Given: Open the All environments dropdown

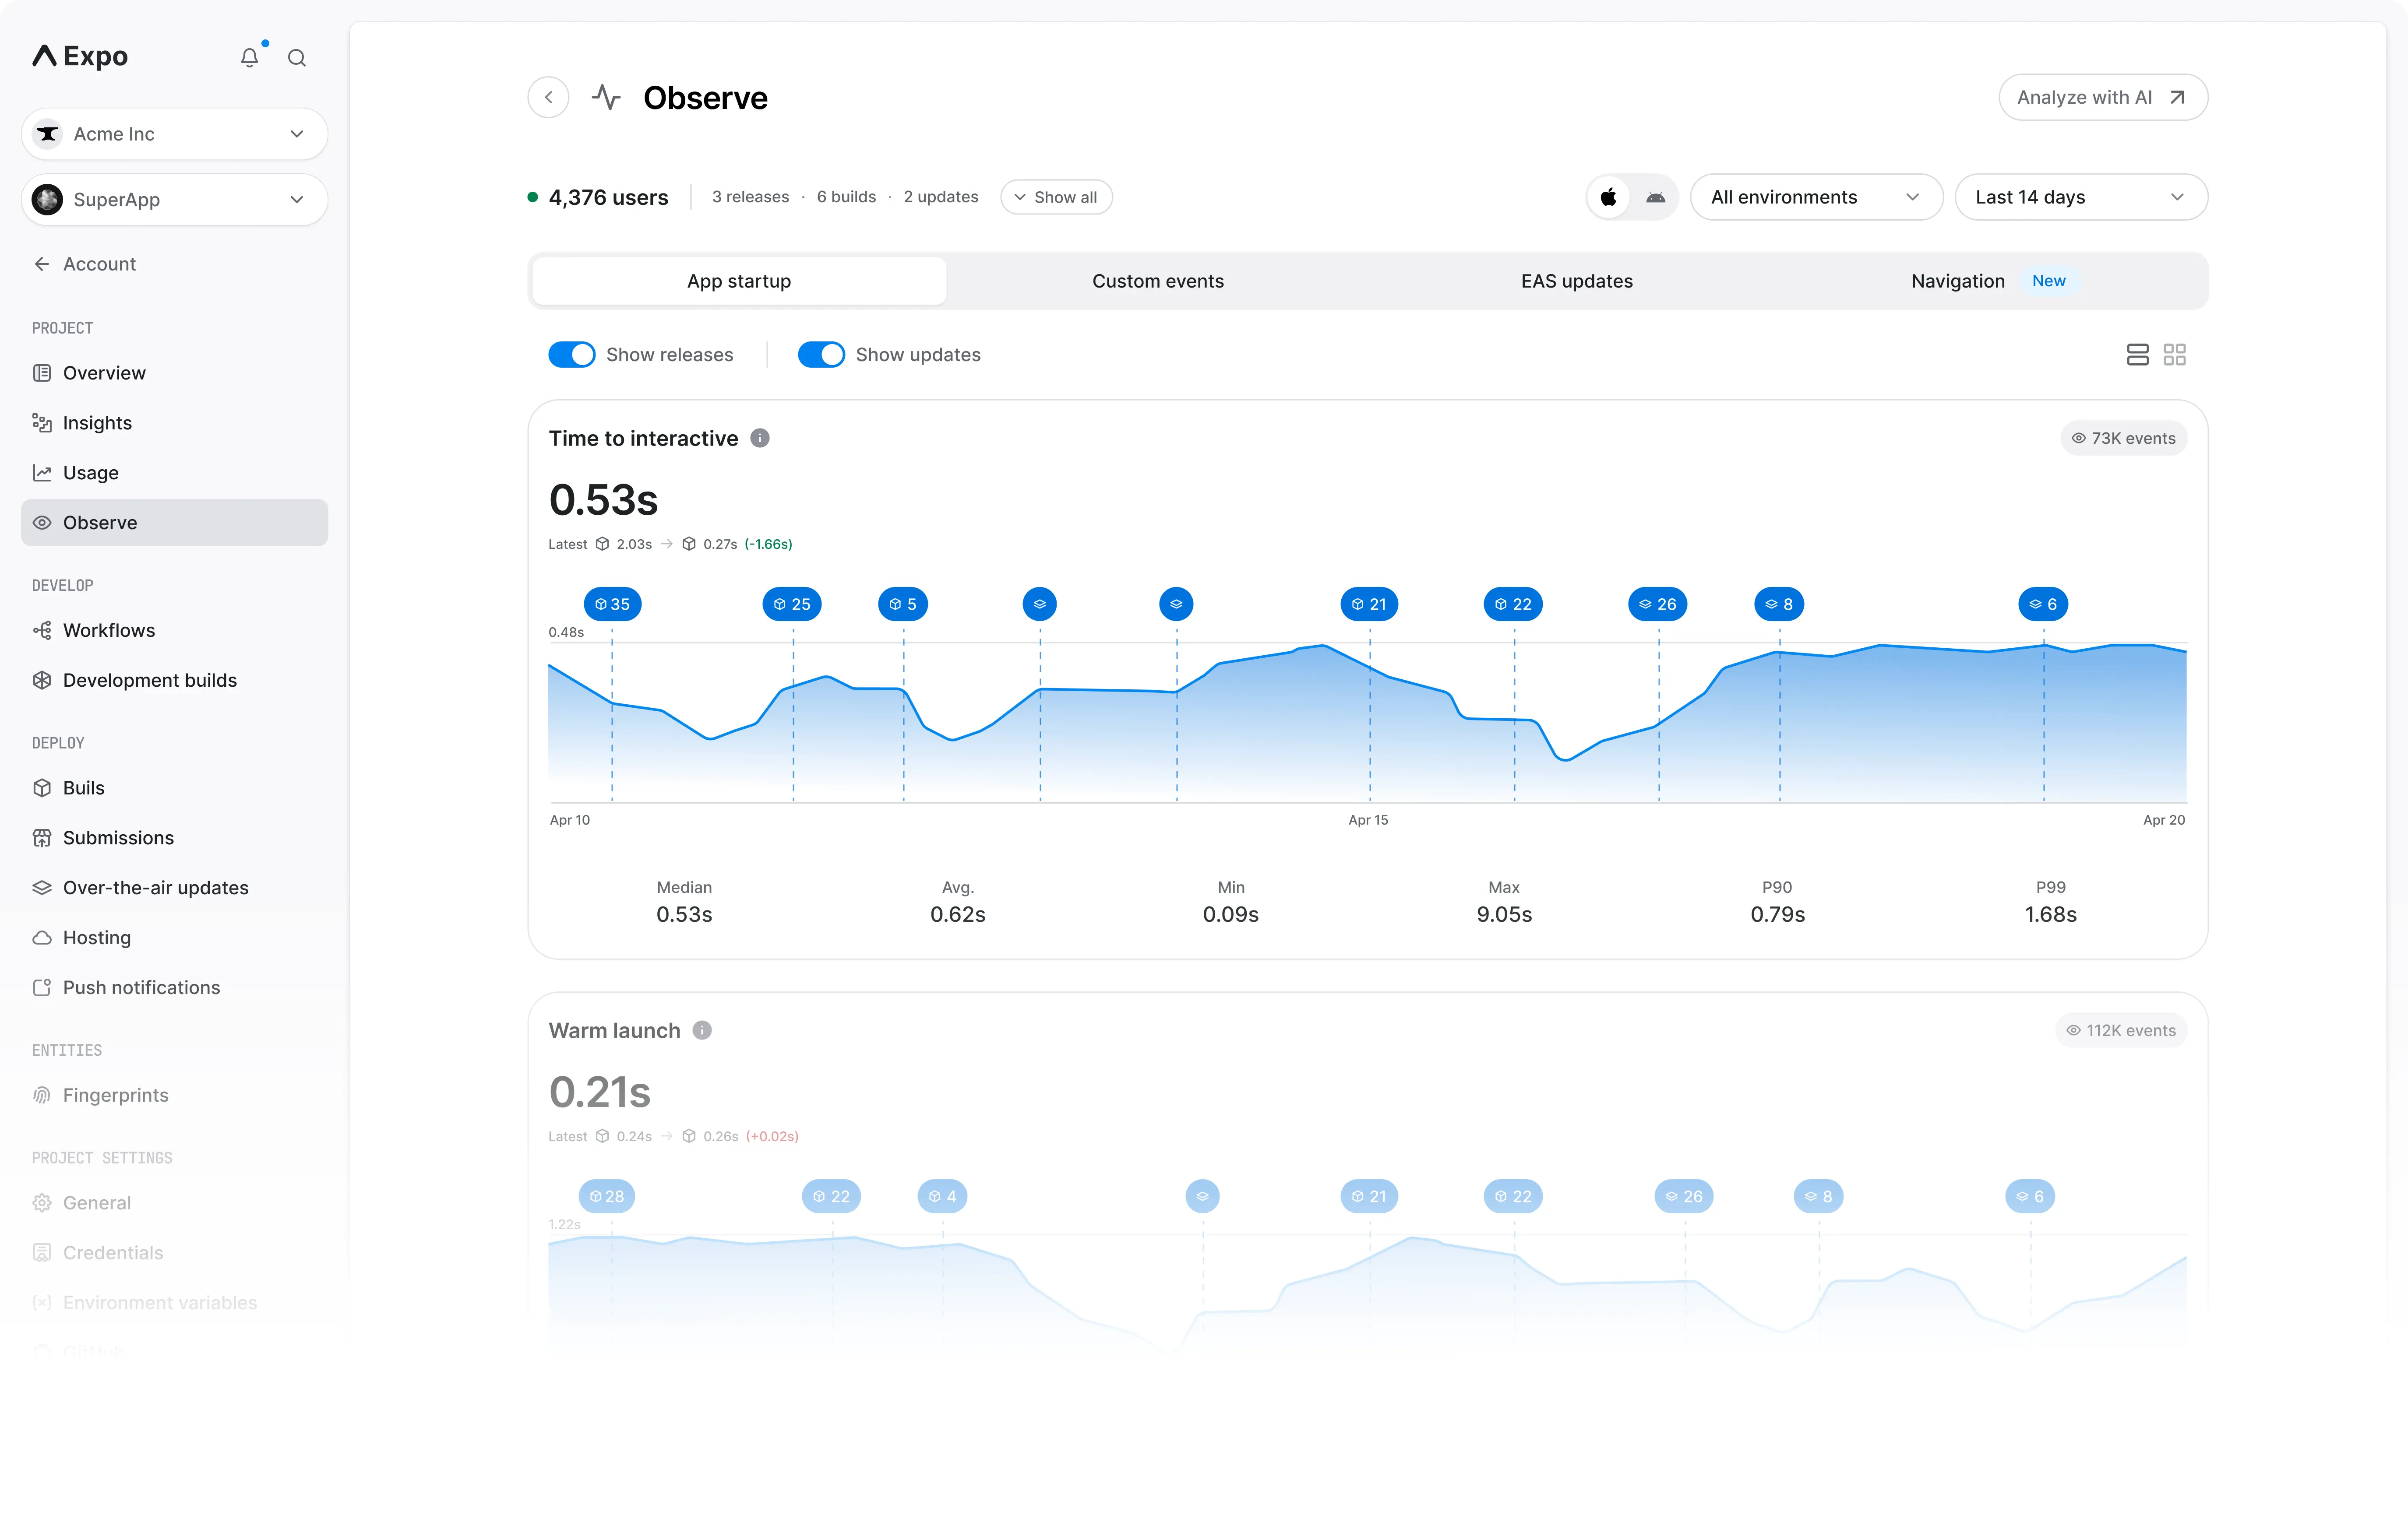Looking at the screenshot, I should pyautogui.click(x=1816, y=197).
